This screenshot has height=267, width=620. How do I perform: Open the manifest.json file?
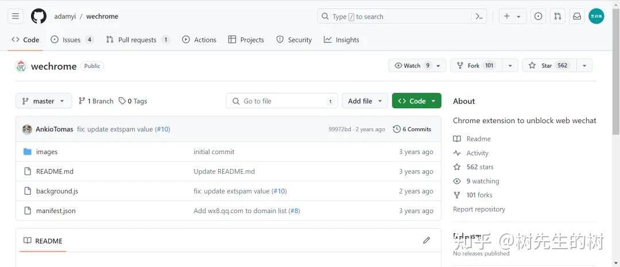click(x=56, y=211)
